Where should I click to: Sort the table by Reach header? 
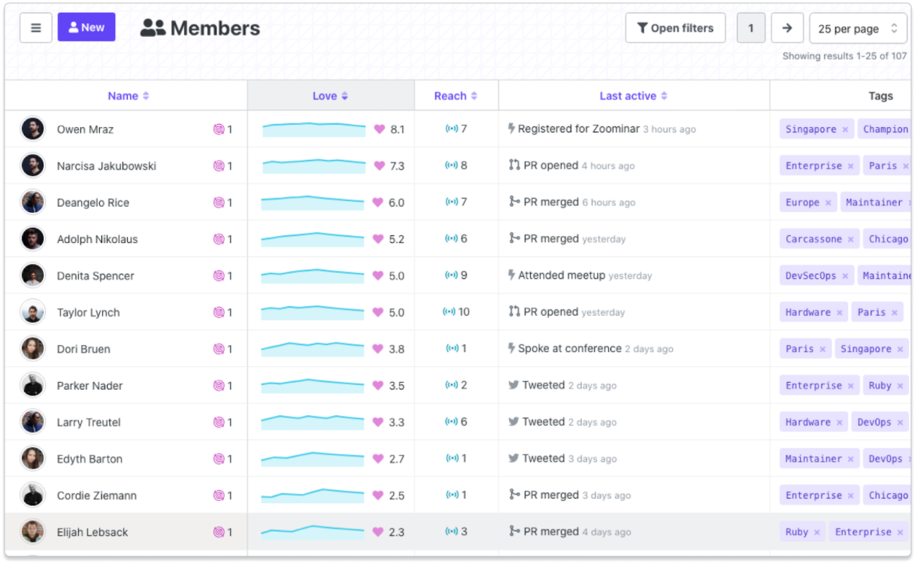coord(456,96)
